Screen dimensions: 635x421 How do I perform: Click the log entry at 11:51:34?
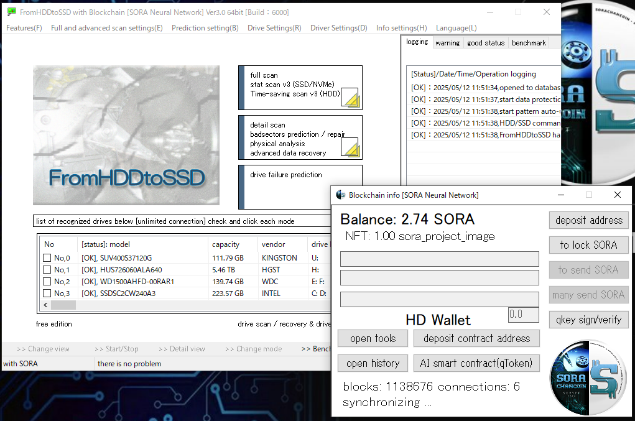click(486, 88)
